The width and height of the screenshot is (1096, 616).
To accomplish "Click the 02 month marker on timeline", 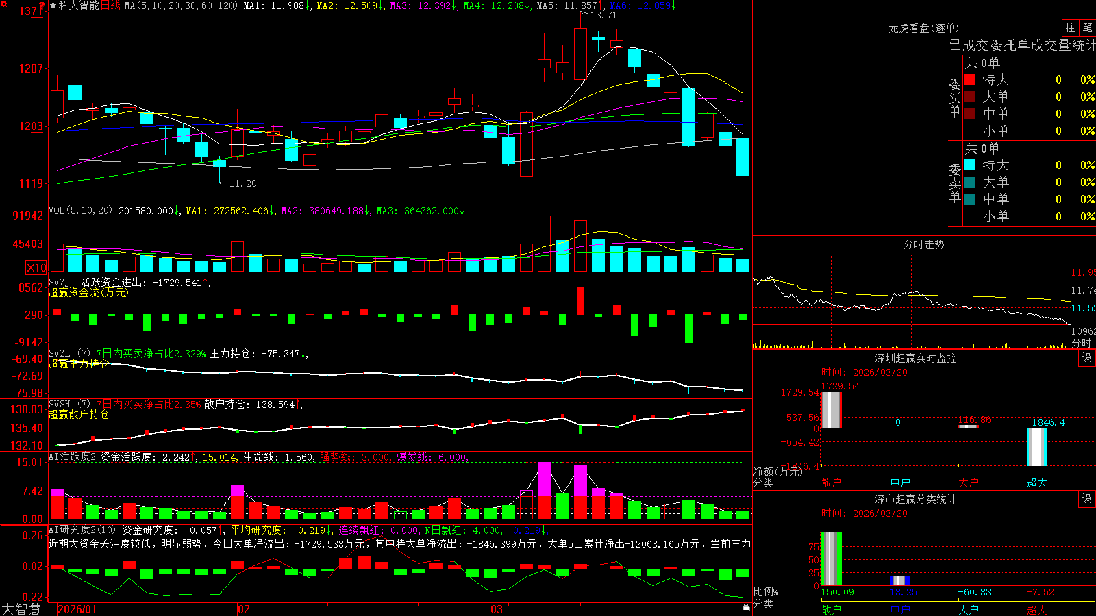I will pyautogui.click(x=243, y=609).
